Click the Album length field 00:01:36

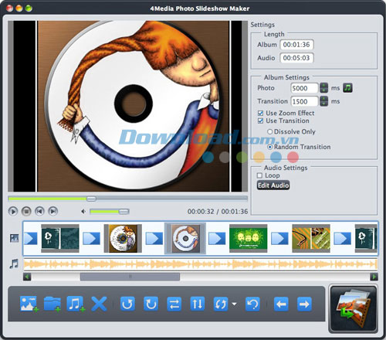pyautogui.click(x=296, y=45)
